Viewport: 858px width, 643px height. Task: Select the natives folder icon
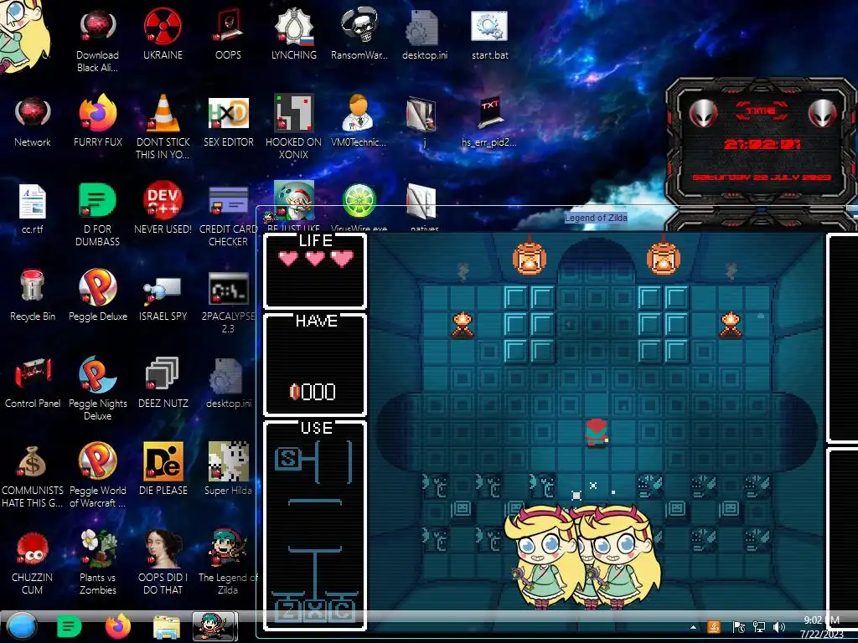point(422,207)
